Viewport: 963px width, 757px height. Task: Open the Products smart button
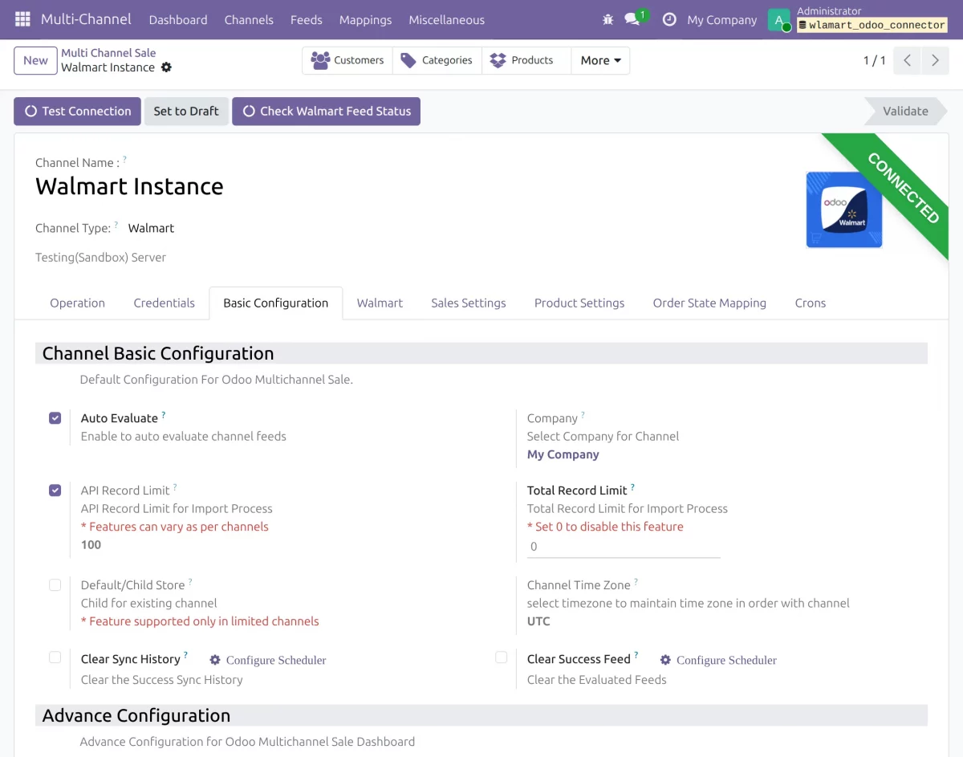526,60
